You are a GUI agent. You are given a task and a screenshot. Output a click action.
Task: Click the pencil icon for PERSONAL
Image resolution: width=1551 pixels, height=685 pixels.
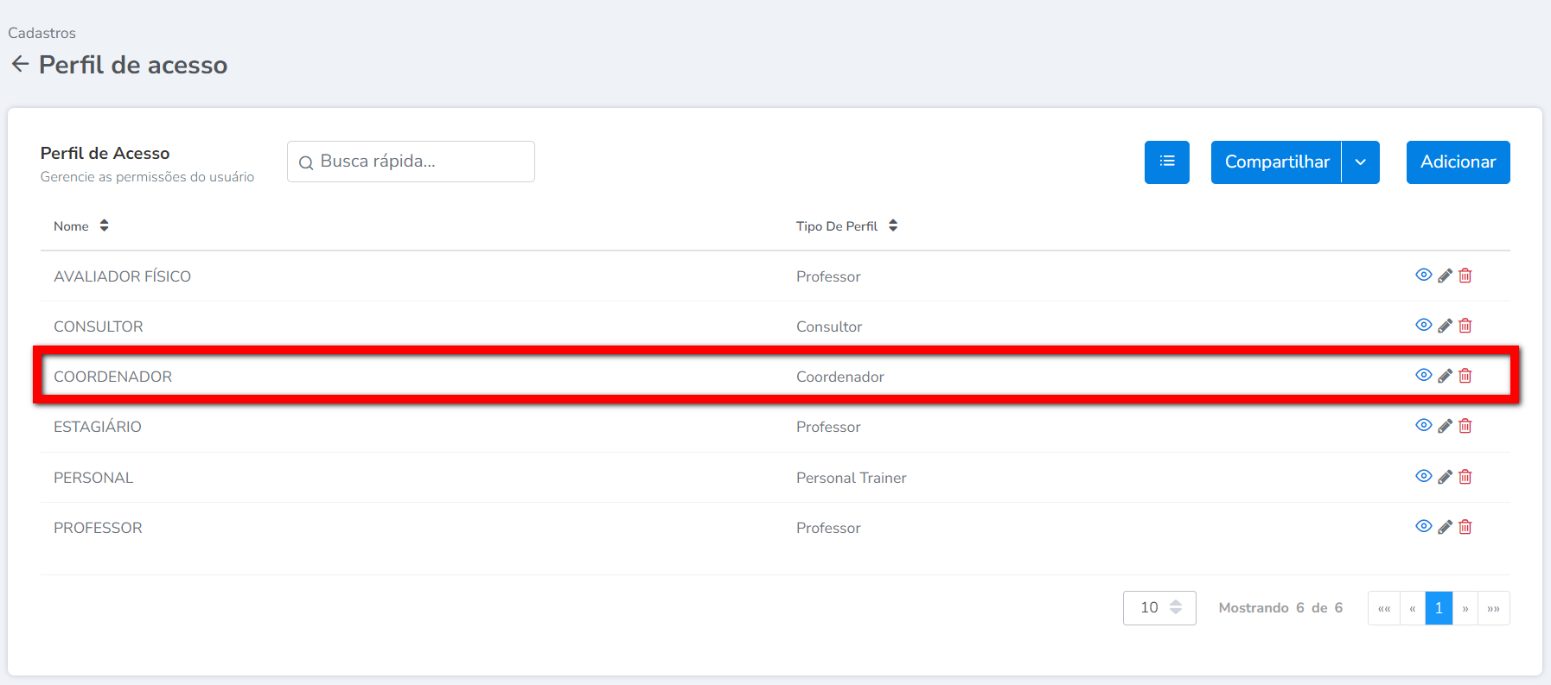click(x=1445, y=477)
